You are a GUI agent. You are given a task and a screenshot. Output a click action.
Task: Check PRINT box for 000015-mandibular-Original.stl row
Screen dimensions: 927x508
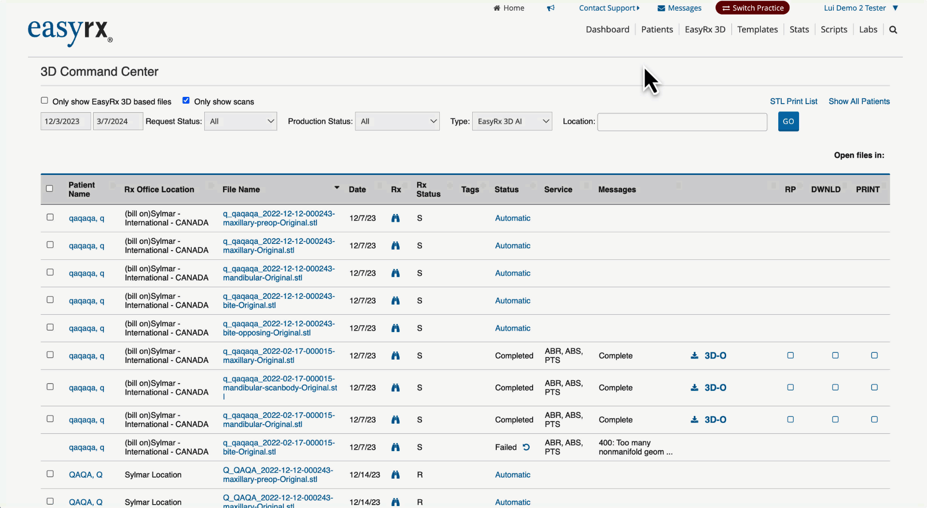pos(874,419)
